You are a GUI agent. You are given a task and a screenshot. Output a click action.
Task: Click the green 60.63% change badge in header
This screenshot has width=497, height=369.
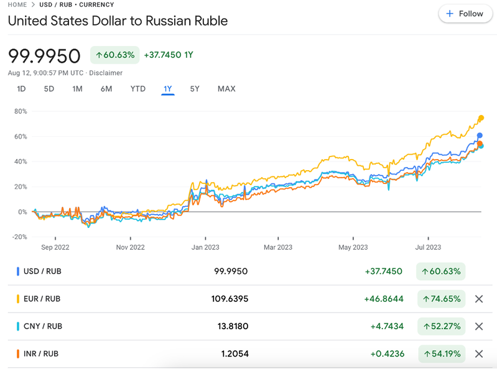(114, 55)
